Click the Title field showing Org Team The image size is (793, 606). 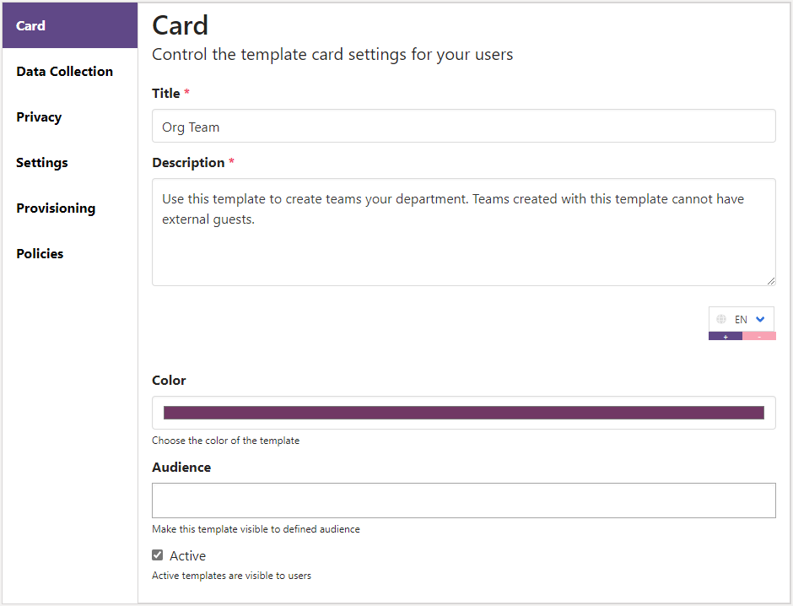coord(463,126)
